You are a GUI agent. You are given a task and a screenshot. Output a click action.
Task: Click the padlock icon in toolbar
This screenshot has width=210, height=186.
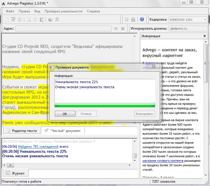[x=134, y=19]
